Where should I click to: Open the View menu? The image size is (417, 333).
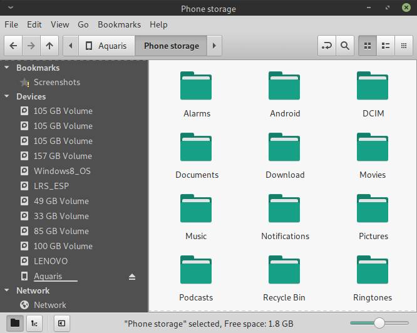(x=59, y=24)
